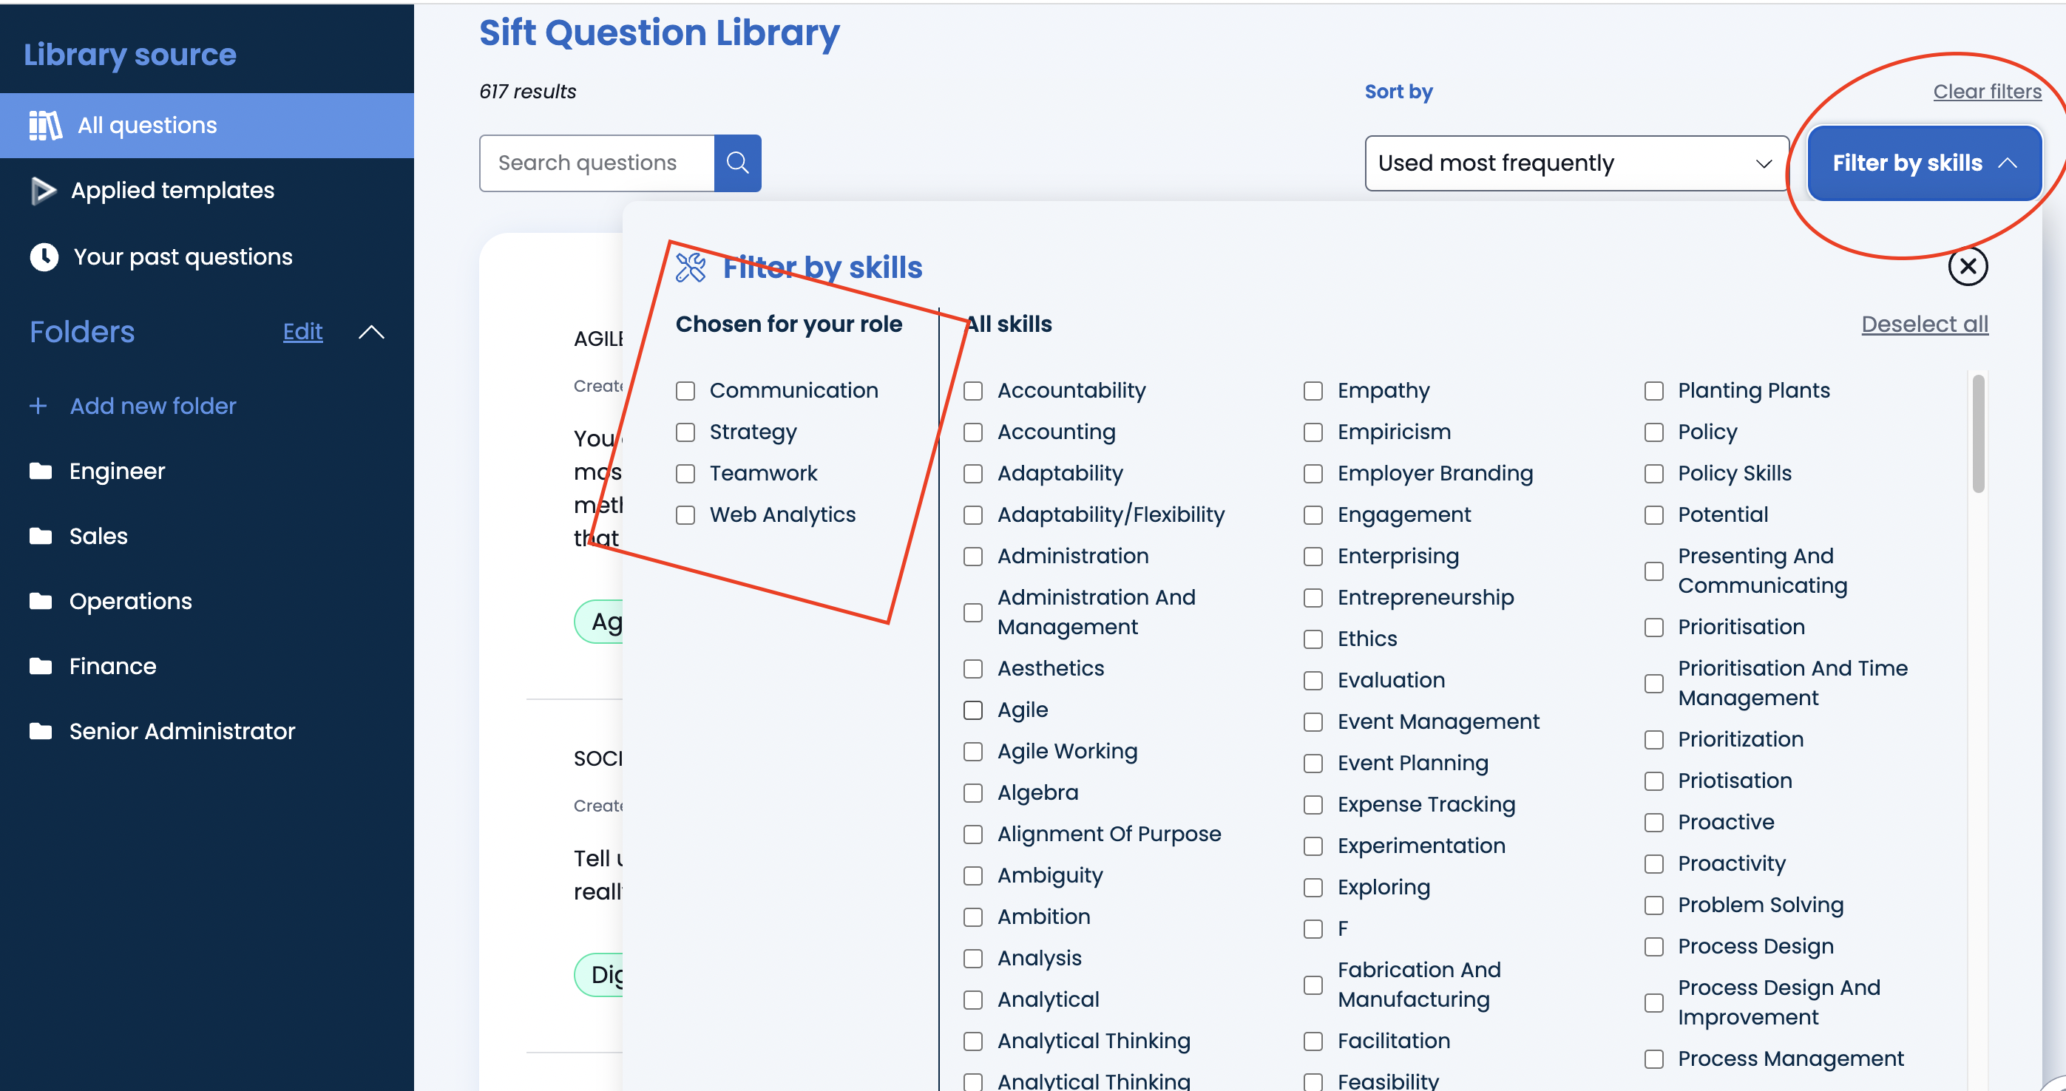The image size is (2066, 1091).
Task: Check the Communication skill checkbox
Action: click(x=685, y=391)
